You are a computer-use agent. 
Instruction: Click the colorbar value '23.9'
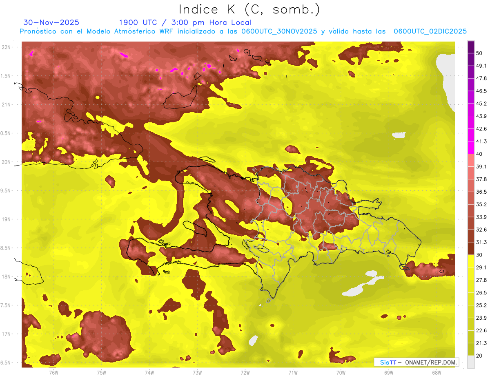[x=481, y=318]
